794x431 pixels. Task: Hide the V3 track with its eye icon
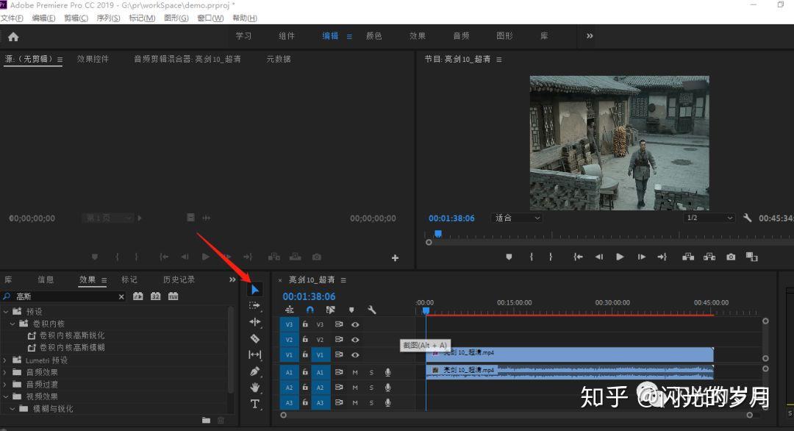pyautogui.click(x=355, y=324)
